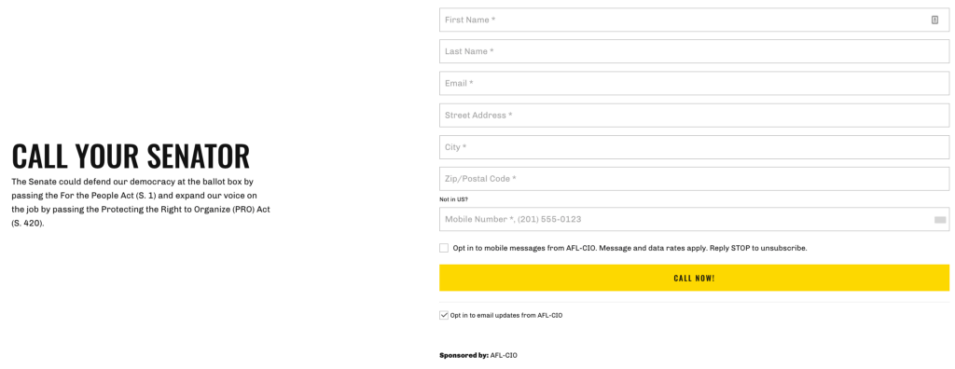955x369 pixels.
Task: Select the Email input field
Action: tap(694, 84)
